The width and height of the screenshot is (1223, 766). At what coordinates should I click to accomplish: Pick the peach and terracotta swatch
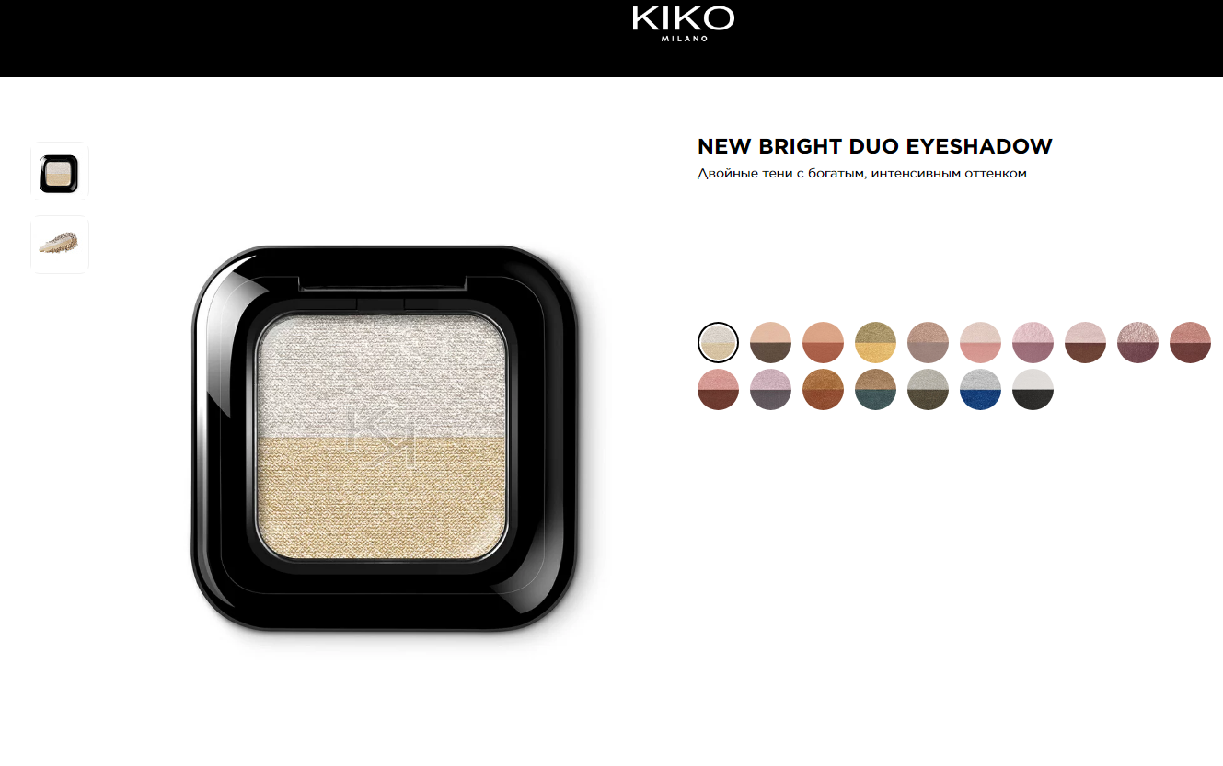coord(823,343)
